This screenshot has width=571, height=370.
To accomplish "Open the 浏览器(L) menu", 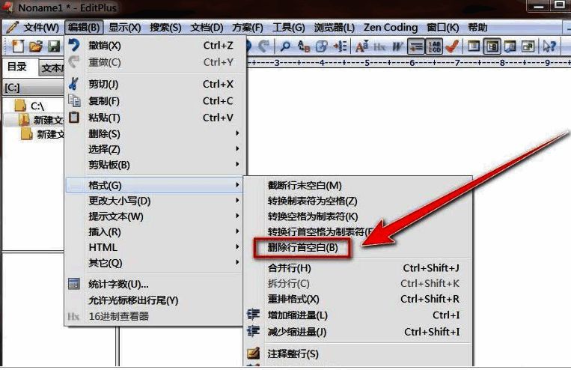I will pyautogui.click(x=335, y=28).
